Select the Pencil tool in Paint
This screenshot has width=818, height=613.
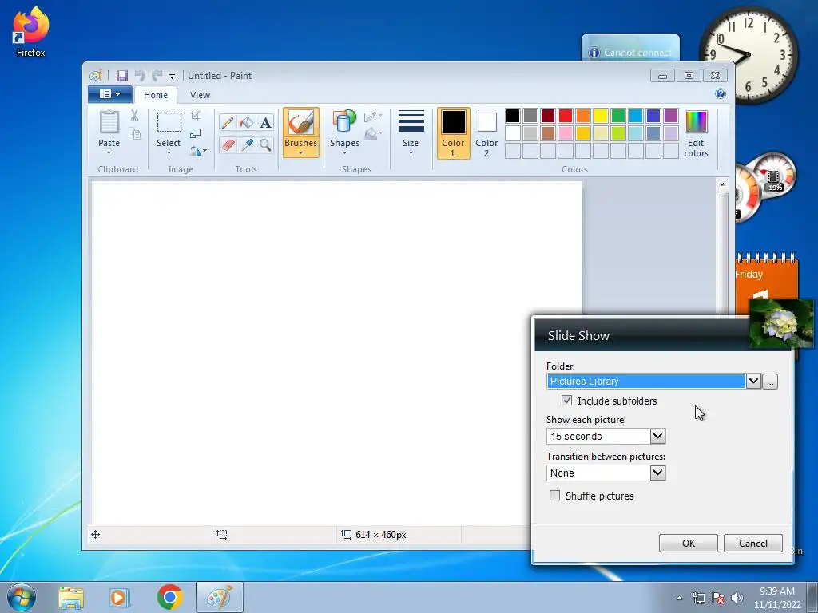[228, 122]
